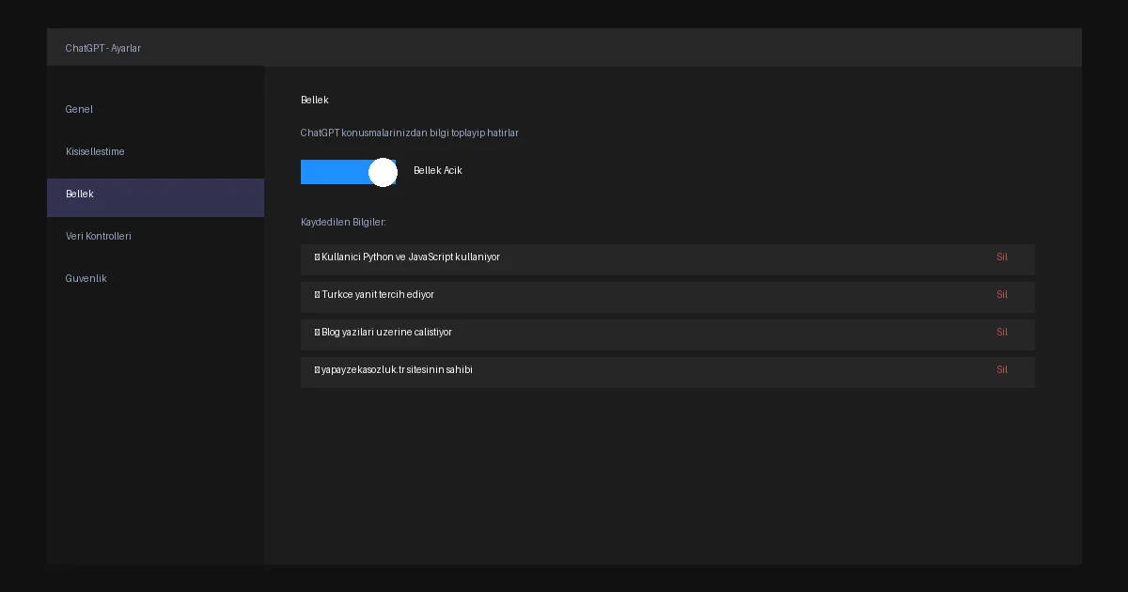Turn off the Bellek Acik toggle

(349, 172)
